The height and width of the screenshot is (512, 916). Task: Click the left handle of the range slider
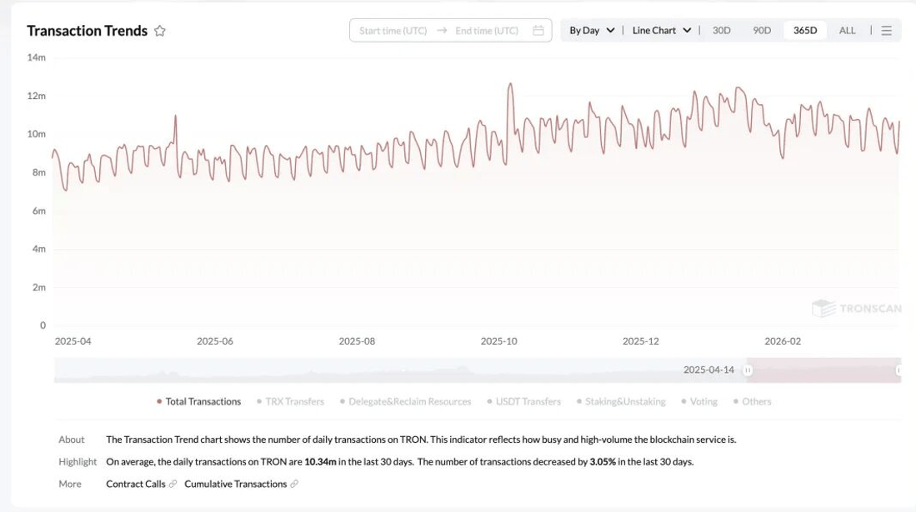(x=748, y=370)
